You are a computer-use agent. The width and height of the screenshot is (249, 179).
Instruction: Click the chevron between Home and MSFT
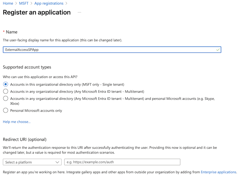pyautogui.click(x=16, y=3)
